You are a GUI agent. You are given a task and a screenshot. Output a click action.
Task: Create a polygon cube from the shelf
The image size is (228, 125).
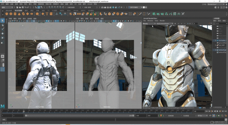pos(11,14)
